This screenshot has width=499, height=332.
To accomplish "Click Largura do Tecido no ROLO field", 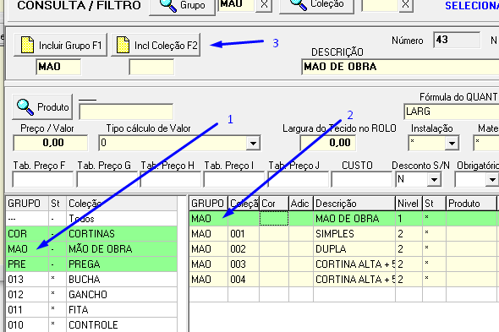I will tap(328, 143).
